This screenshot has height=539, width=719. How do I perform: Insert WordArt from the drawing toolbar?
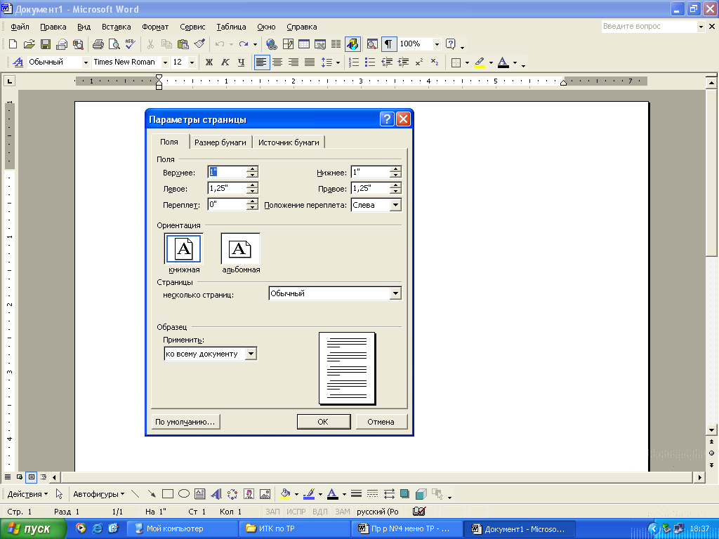tap(216, 493)
